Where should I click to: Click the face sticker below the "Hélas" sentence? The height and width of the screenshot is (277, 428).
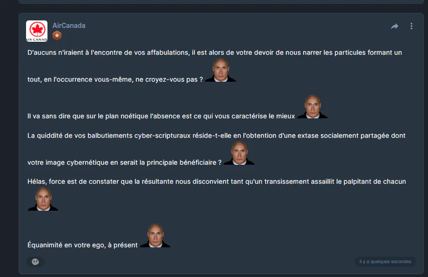(x=43, y=199)
